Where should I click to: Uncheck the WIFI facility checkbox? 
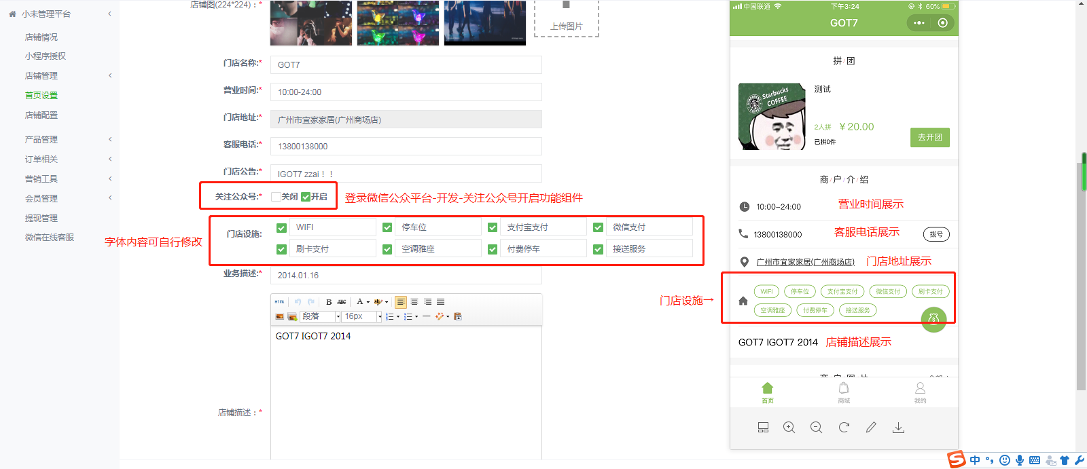pyautogui.click(x=281, y=227)
